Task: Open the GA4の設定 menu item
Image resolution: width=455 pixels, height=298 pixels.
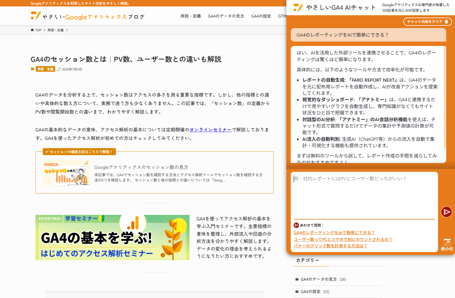Action: point(261,16)
